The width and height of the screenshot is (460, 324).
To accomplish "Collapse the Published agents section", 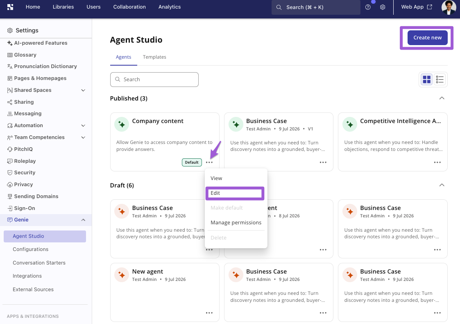I will 442,98.
